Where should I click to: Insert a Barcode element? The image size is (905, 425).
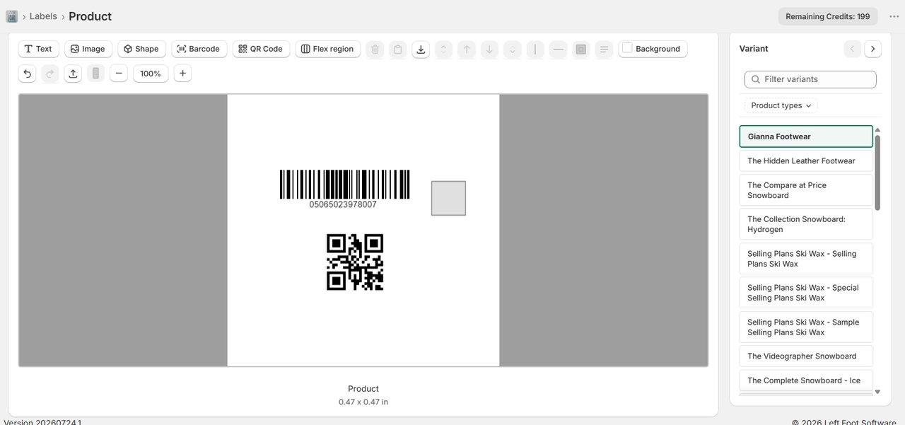pyautogui.click(x=199, y=49)
